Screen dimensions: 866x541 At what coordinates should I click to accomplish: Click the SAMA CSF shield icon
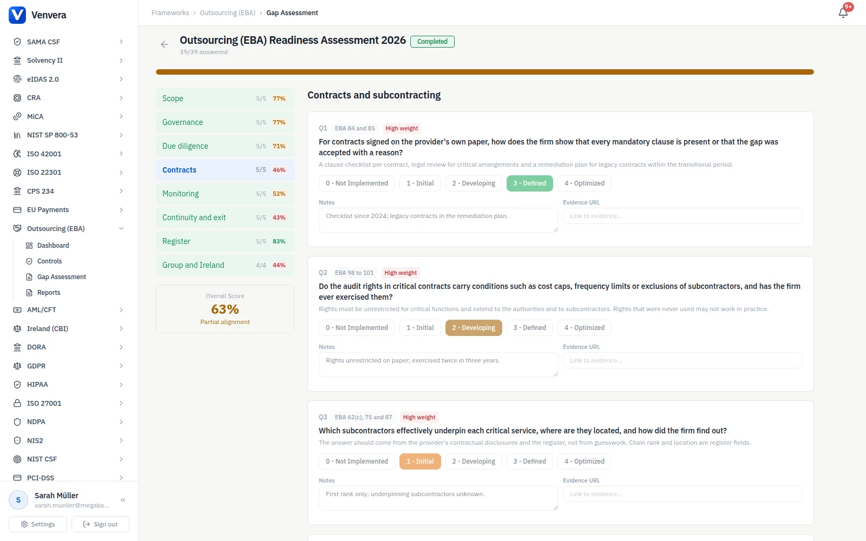pyautogui.click(x=17, y=42)
